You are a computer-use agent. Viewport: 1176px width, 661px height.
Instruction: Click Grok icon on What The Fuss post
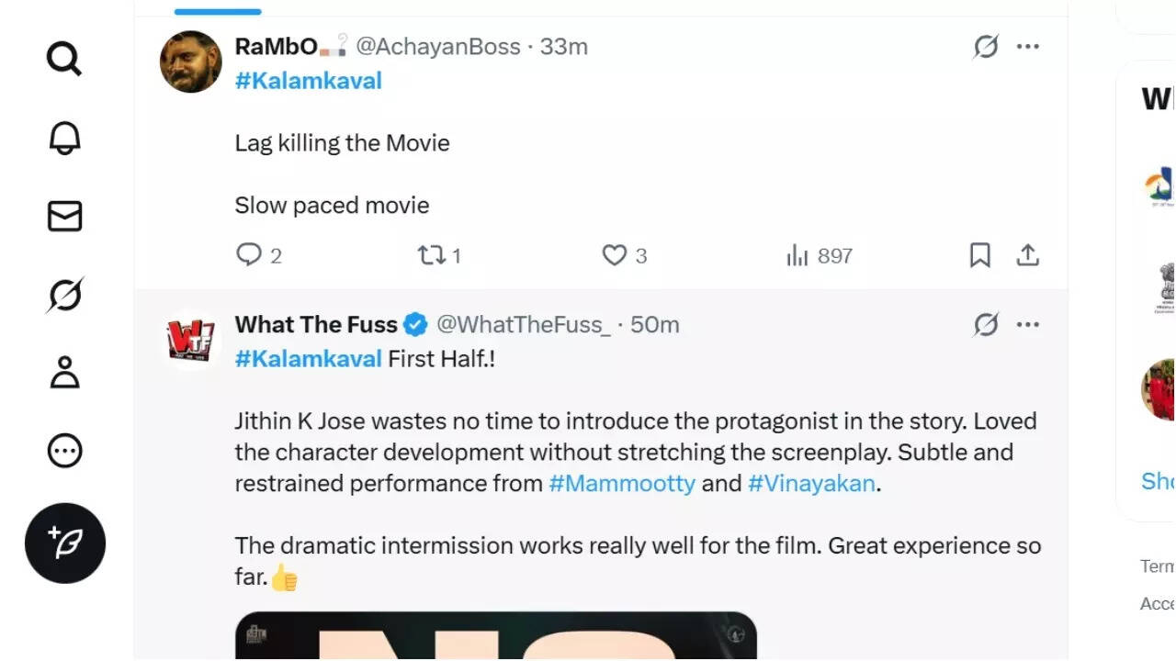point(986,324)
